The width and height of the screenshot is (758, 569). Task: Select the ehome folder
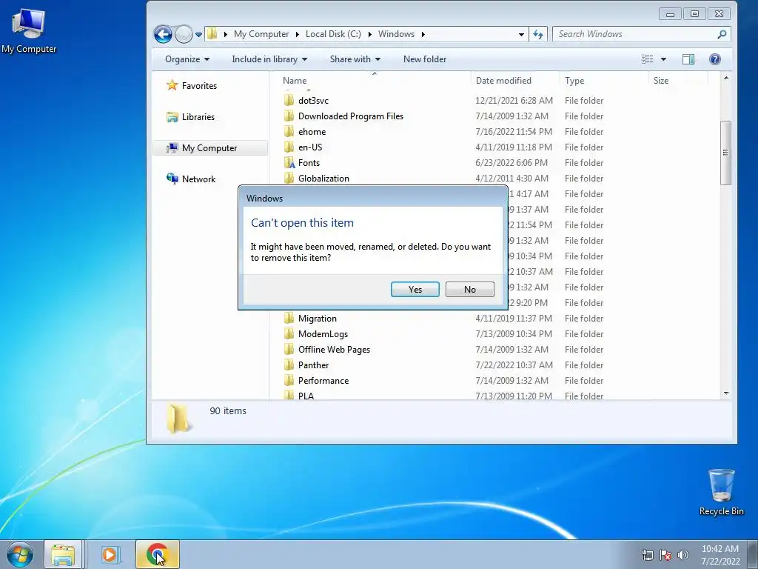(x=312, y=132)
